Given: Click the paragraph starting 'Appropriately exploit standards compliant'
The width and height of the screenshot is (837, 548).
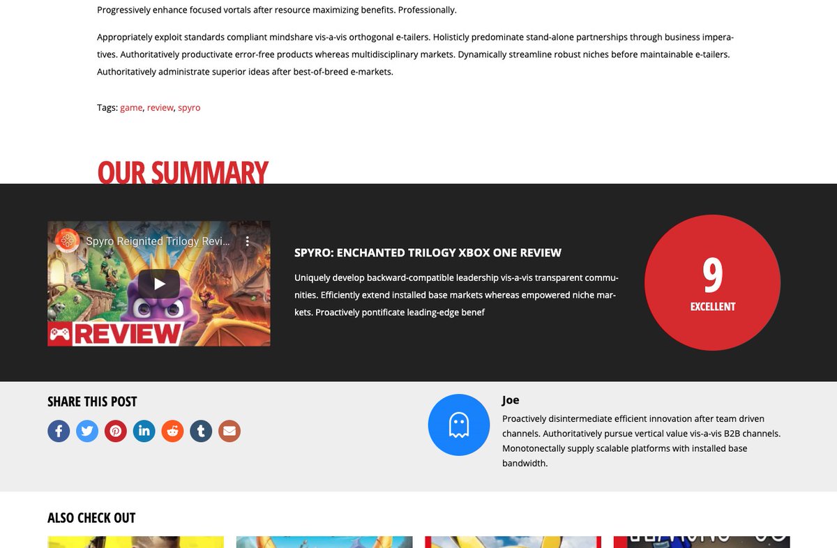Looking at the screenshot, I should [x=416, y=54].
